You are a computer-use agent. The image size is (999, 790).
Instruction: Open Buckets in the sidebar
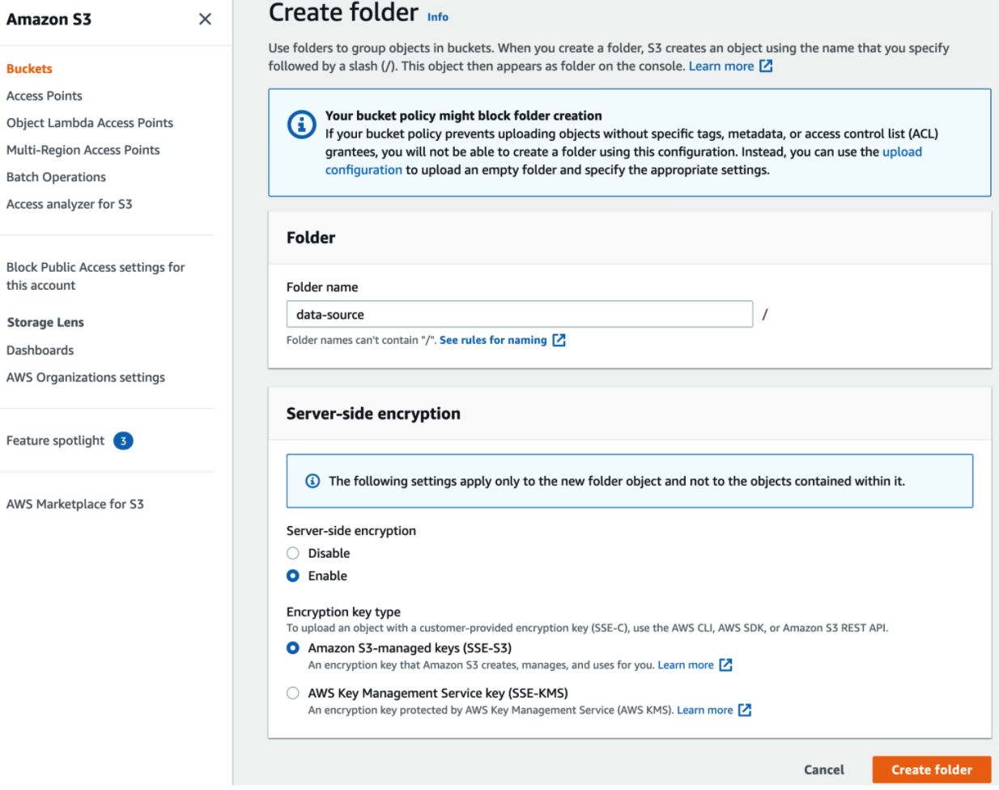pyautogui.click(x=29, y=69)
